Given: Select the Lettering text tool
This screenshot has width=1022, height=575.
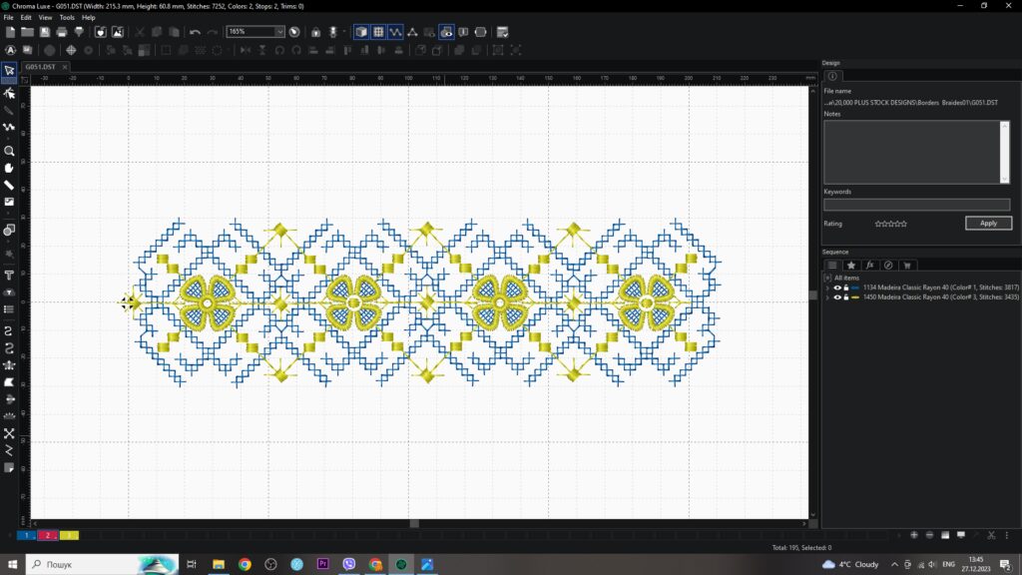Looking at the screenshot, I should pyautogui.click(x=9, y=275).
